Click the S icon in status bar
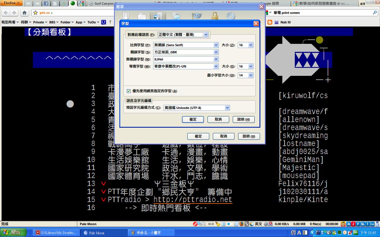This screenshot has width=380, height=237. (246, 224)
